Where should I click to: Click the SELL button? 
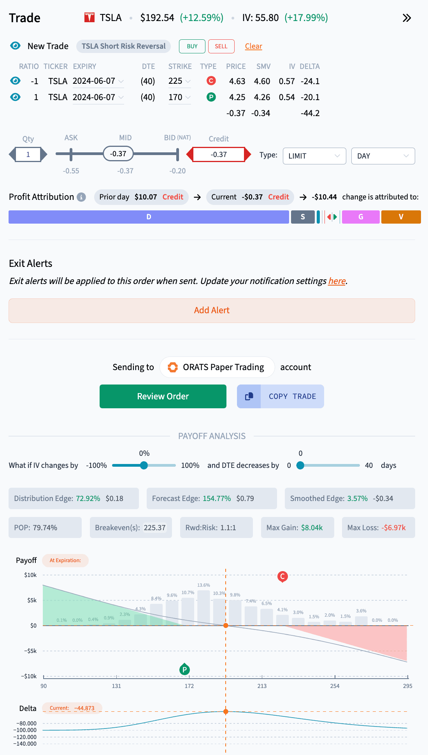[x=221, y=46]
